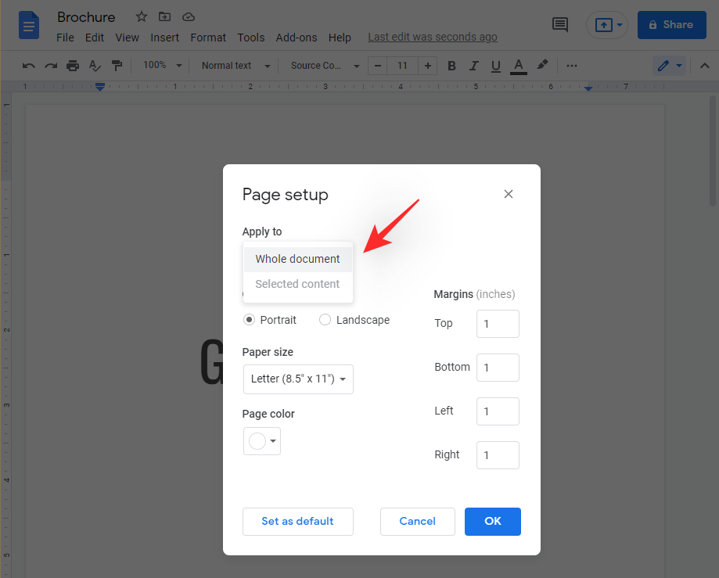Choose Whole document option
The height and width of the screenshot is (578, 719).
pos(297,259)
